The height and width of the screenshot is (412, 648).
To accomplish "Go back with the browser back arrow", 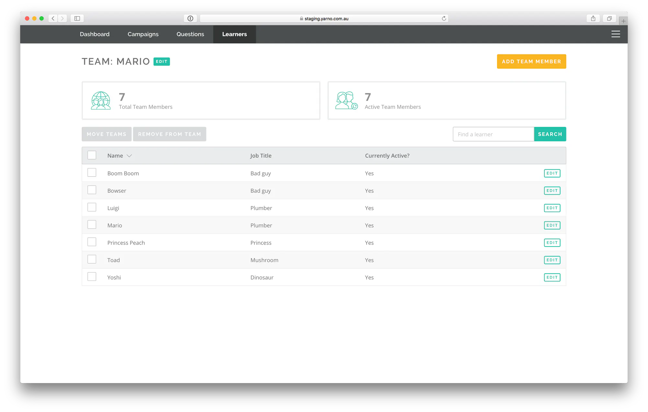I will [x=53, y=18].
